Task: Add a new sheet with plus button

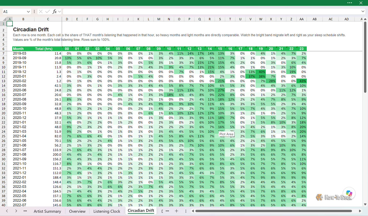Action: tap(176, 211)
